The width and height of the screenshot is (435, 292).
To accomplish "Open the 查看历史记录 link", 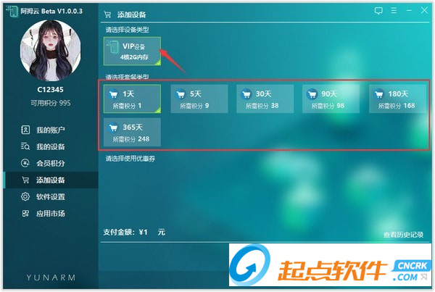I will [x=403, y=235].
